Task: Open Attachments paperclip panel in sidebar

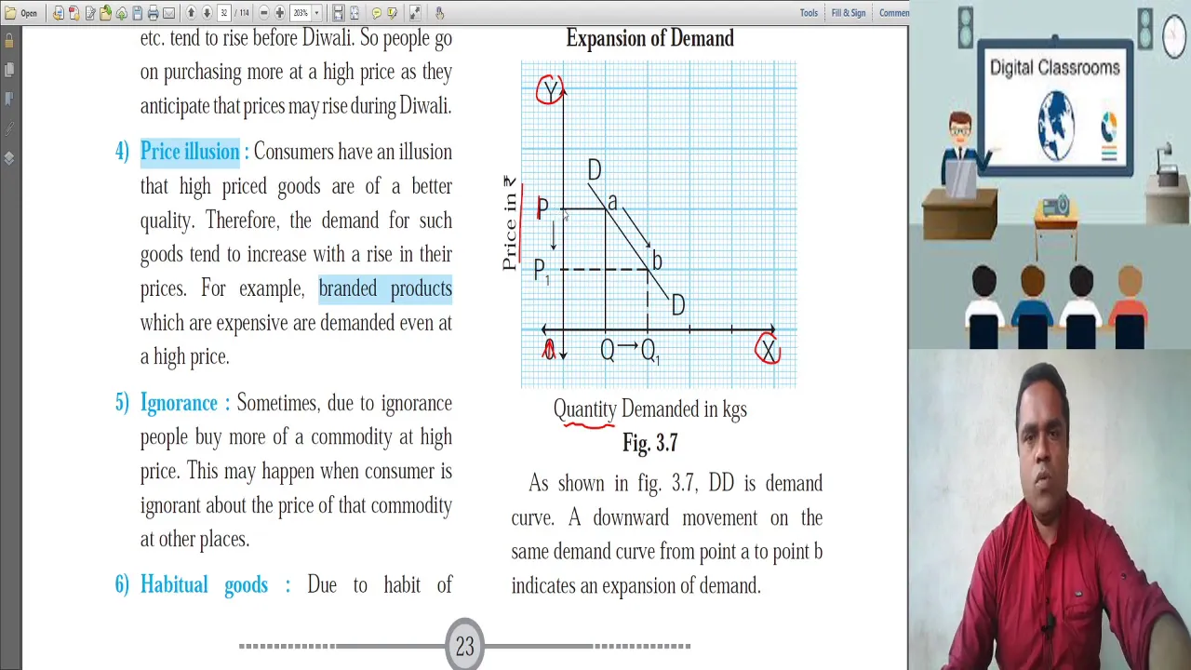Action: pyautogui.click(x=9, y=128)
